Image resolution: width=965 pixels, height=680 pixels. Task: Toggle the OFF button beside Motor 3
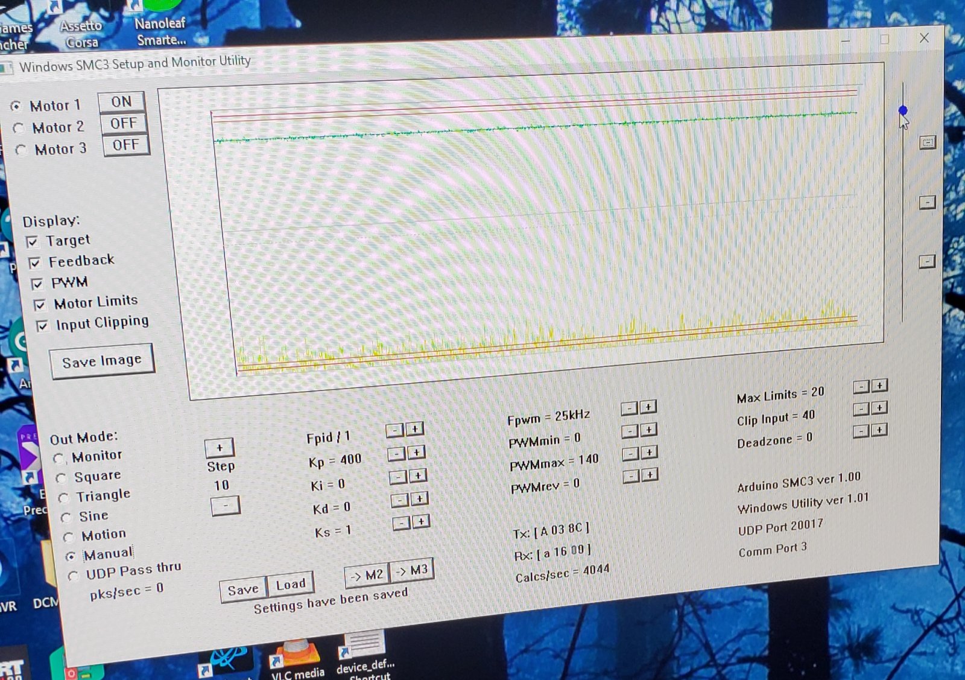(125, 145)
